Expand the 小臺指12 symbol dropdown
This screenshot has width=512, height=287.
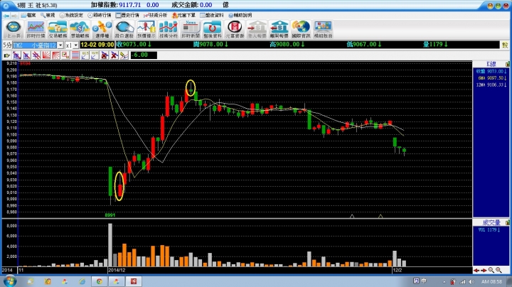(x=60, y=45)
